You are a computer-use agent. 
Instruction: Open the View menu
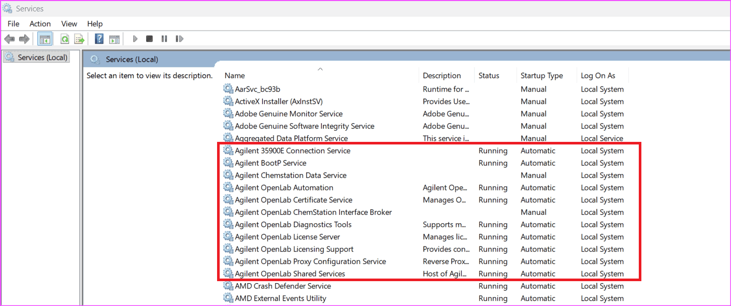click(x=69, y=24)
